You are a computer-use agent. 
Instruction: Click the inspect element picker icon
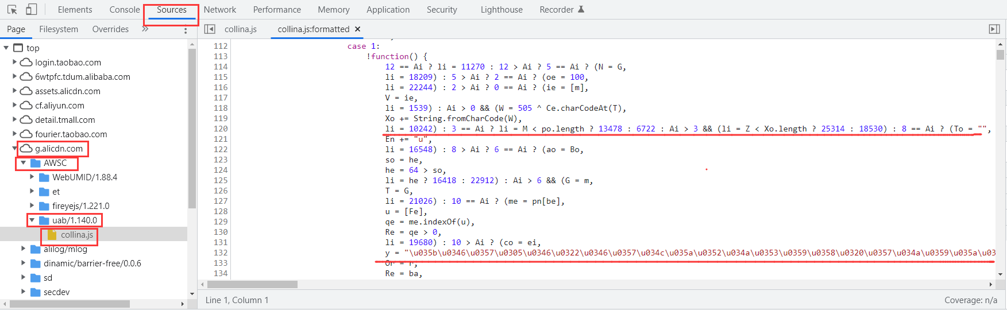[x=12, y=10]
